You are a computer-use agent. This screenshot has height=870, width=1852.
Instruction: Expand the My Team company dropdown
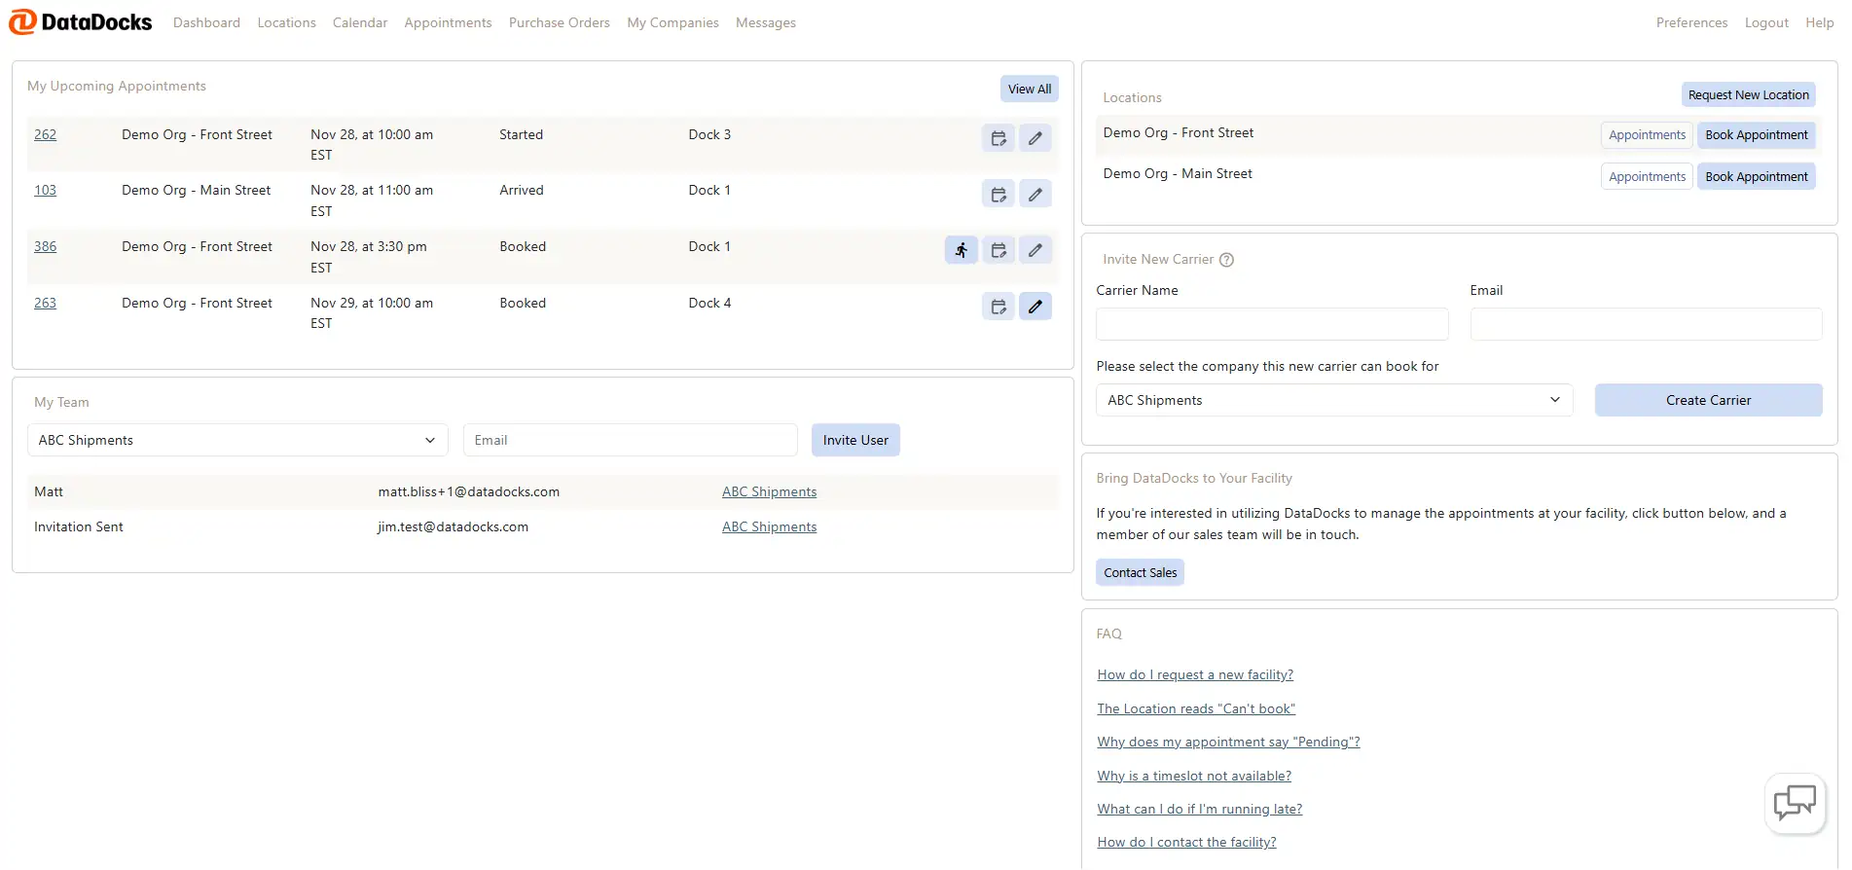(x=237, y=440)
